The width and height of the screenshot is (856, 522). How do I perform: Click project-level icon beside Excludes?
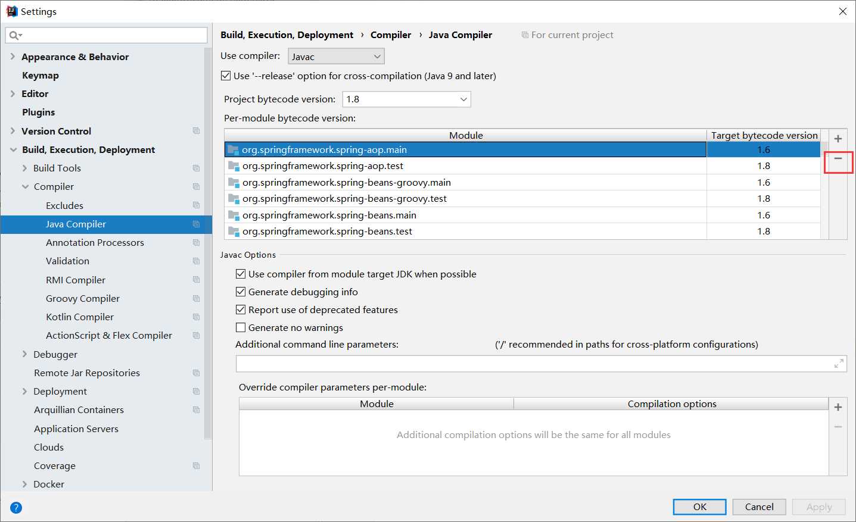tap(196, 205)
